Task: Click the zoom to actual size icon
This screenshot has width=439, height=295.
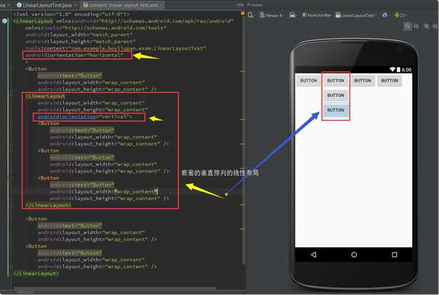Action: [x=417, y=26]
